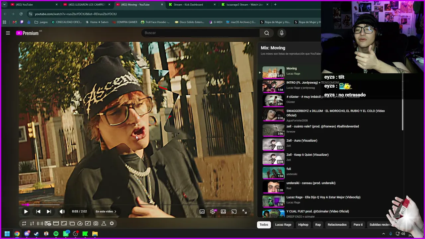Play 'Zell - Keep It Quiet (Visualizer)'
Screen dimensions: 425x239
(x=307, y=155)
